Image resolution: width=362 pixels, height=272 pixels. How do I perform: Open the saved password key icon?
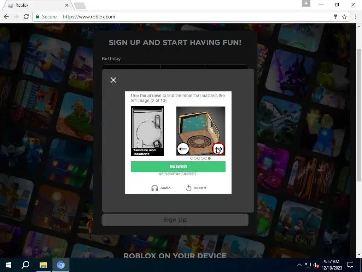pyautogui.click(x=335, y=17)
